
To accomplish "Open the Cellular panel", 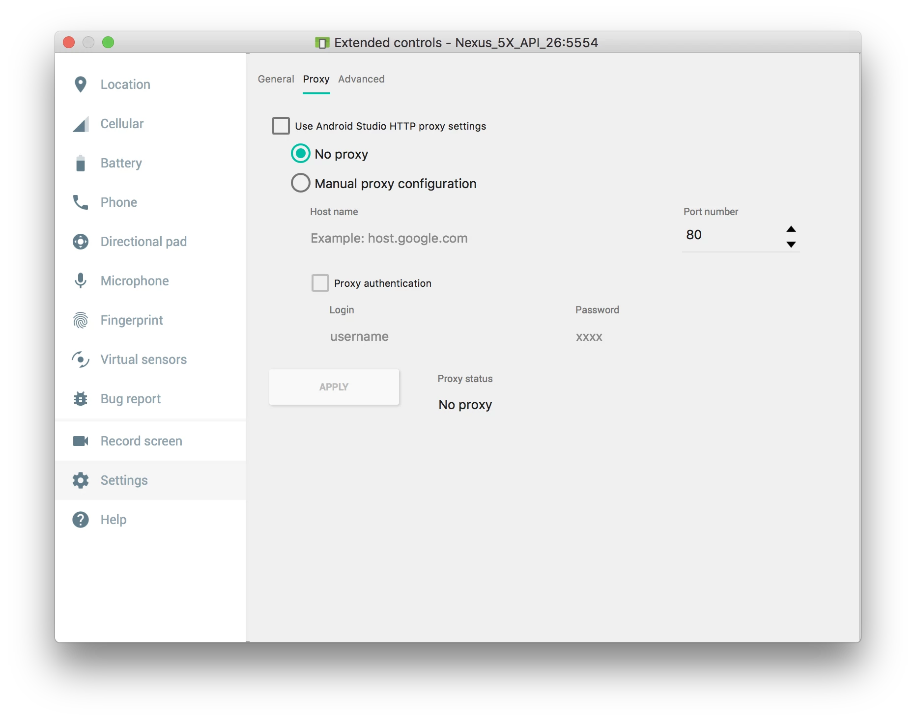I will (x=150, y=124).
